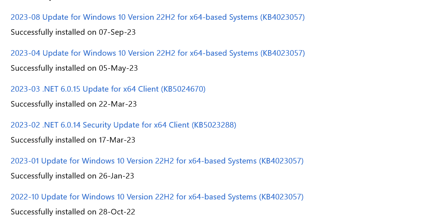Click the 22-Mar-23 install date
This screenshot has width=421, height=216.
coord(118,104)
